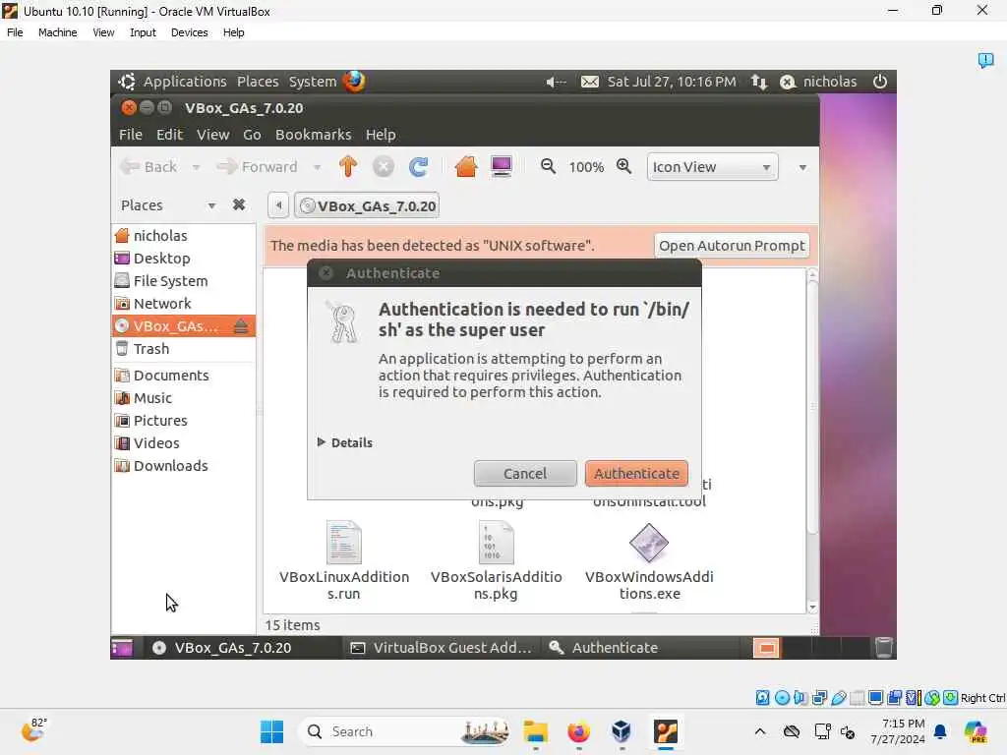Screen dimensions: 1007x755
Task: Launch Firefox from the Ubuntu top panel
Action: tap(354, 82)
